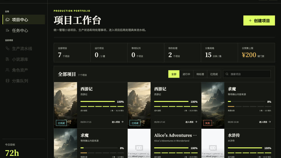Select the 全部 filter tab
The image size is (281, 158).
pyautogui.click(x=174, y=74)
